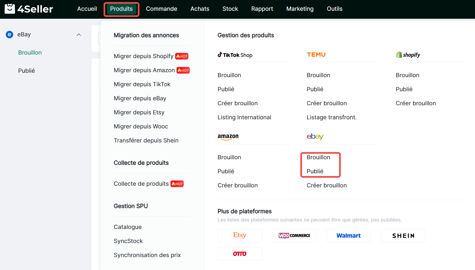Click the 4Seller logo icon
475x270 pixels.
10,9
